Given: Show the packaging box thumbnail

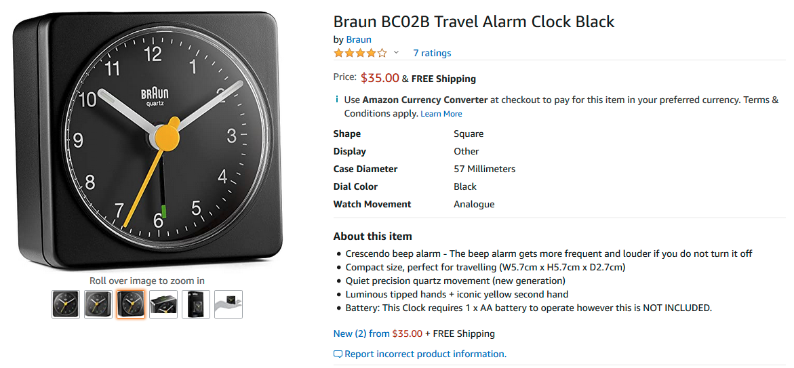Looking at the screenshot, I should pyautogui.click(x=196, y=304).
